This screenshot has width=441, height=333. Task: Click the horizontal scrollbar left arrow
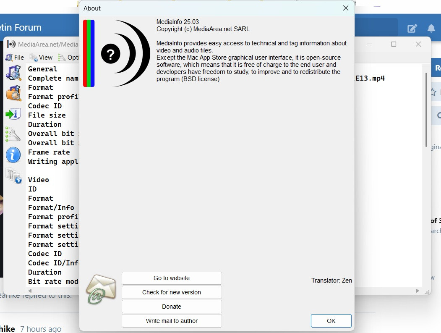coord(30,291)
